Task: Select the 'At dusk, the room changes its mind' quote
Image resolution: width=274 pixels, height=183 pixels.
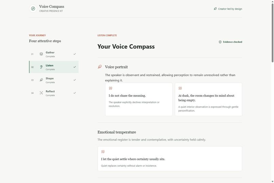Action: pyautogui.click(x=206, y=98)
